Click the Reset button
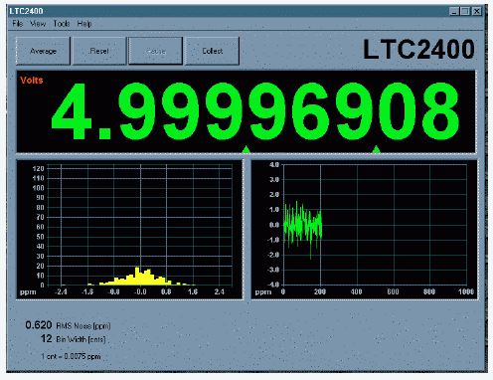 pos(99,51)
